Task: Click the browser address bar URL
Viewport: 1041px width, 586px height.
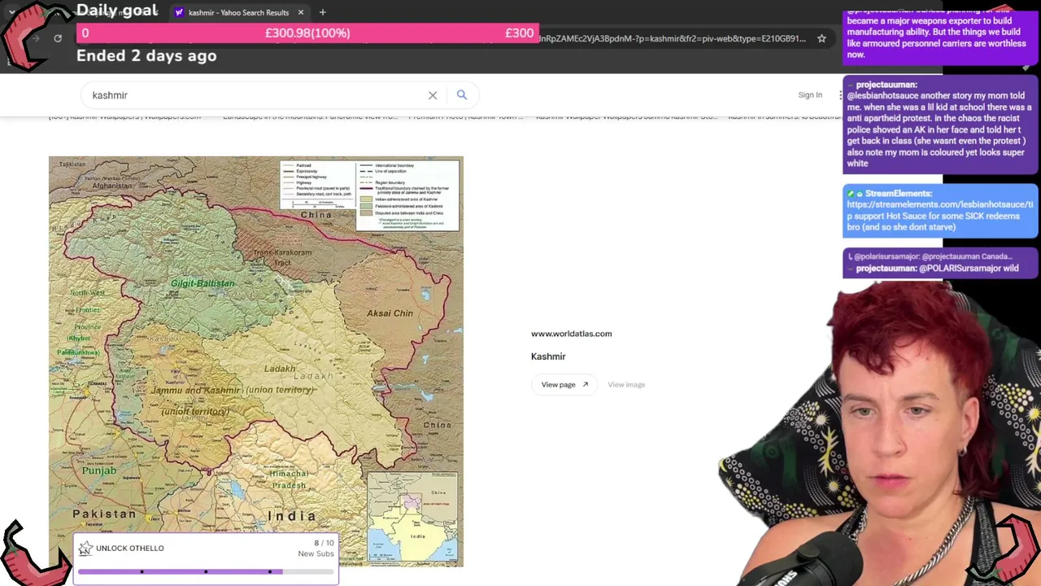Action: point(673,38)
